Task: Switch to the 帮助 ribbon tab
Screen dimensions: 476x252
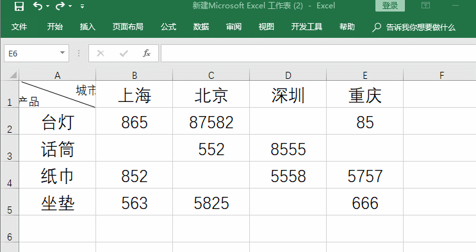Action: (347, 27)
